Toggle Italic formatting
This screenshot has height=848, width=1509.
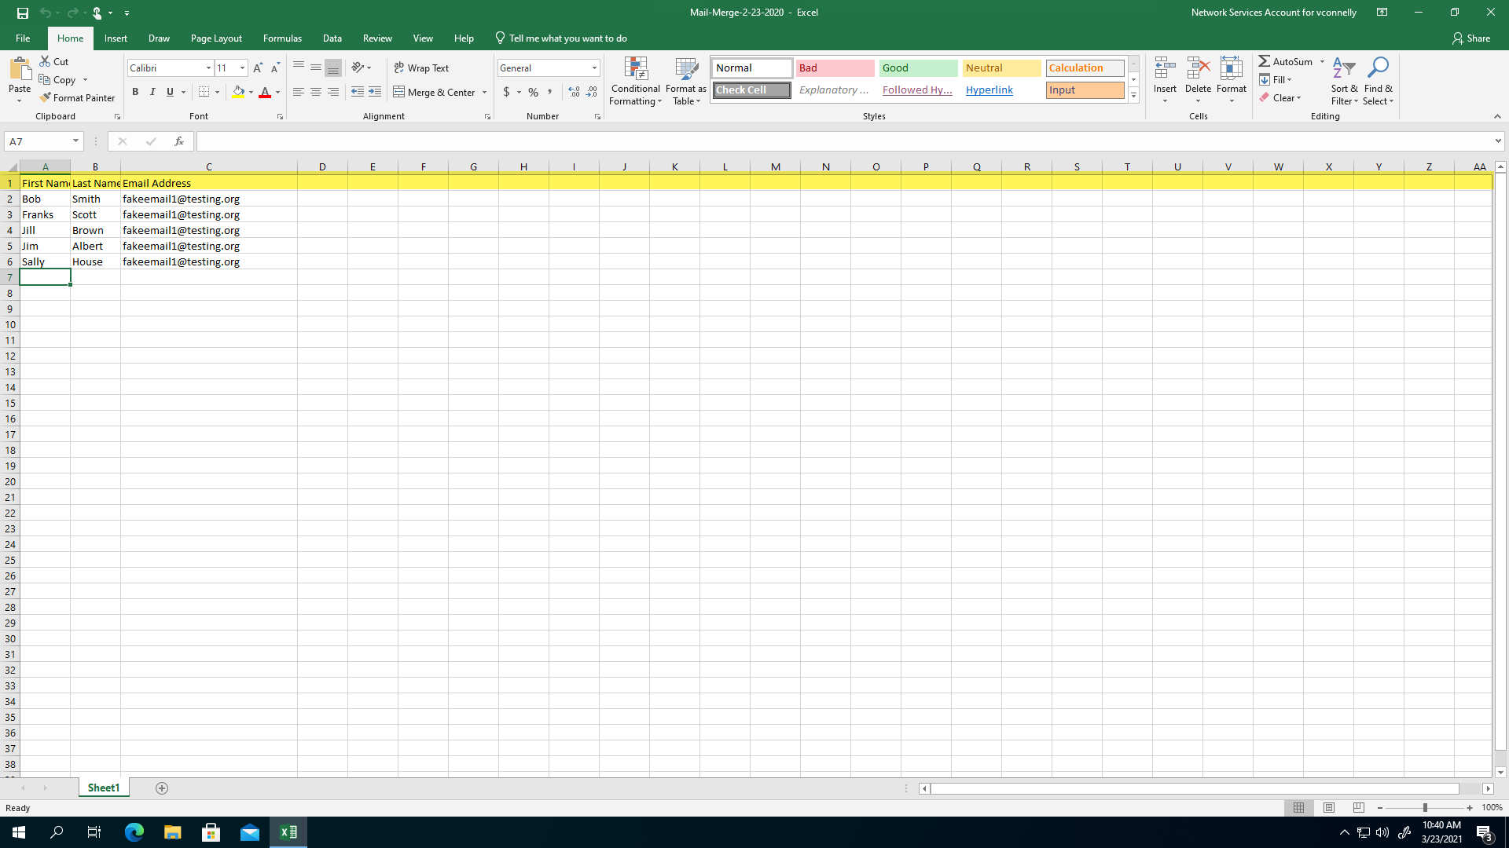coord(152,92)
